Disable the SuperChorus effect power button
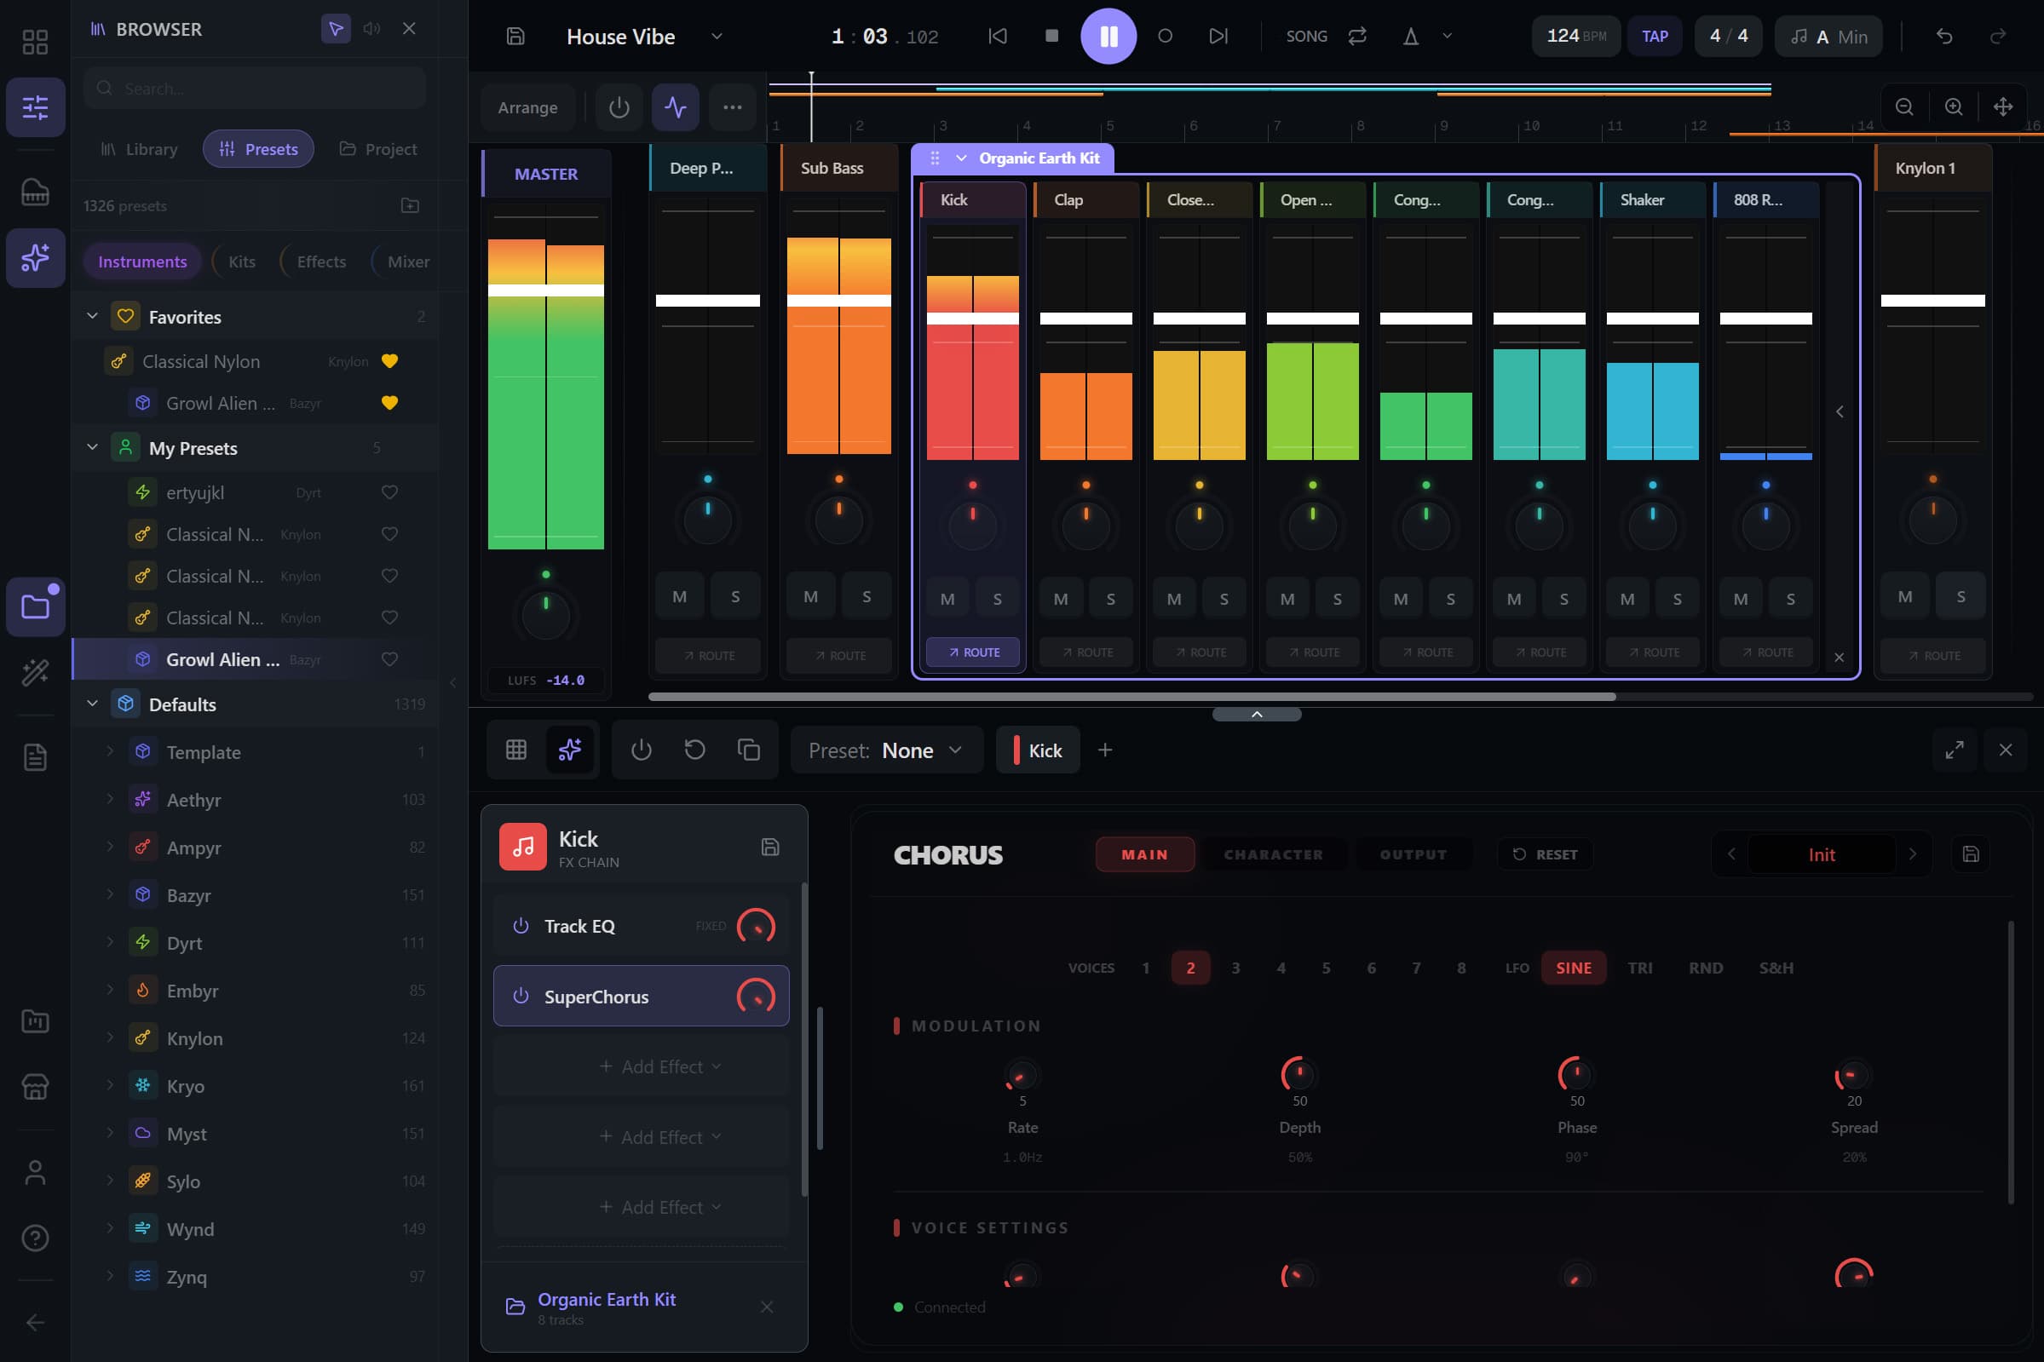The width and height of the screenshot is (2044, 1362). tap(521, 997)
